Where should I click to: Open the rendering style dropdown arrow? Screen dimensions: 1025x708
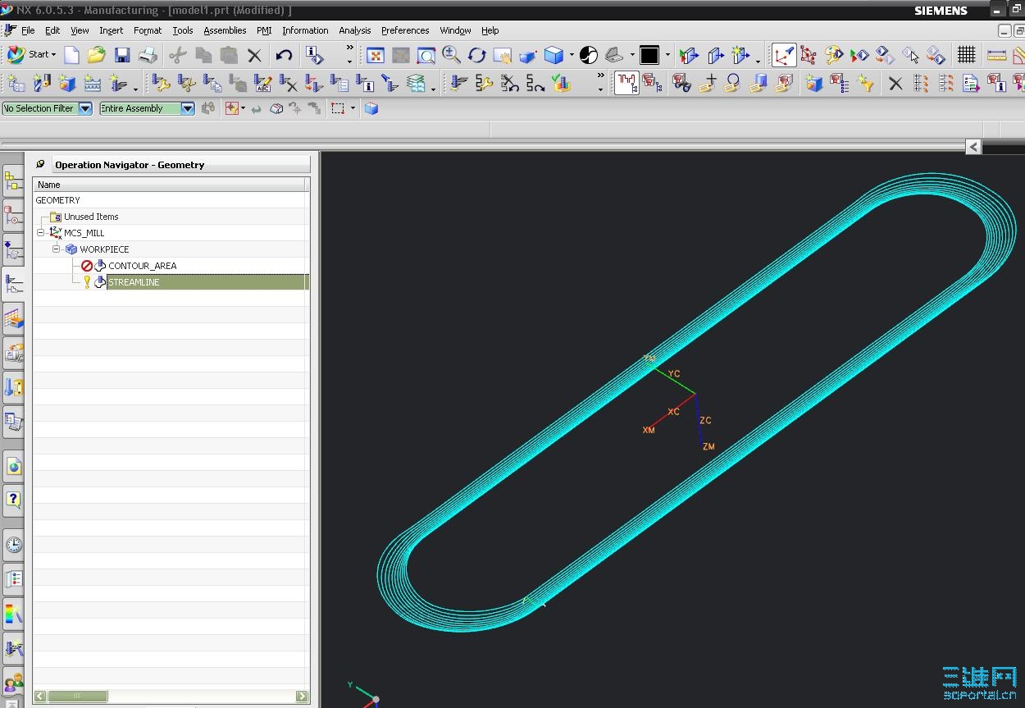coord(572,55)
